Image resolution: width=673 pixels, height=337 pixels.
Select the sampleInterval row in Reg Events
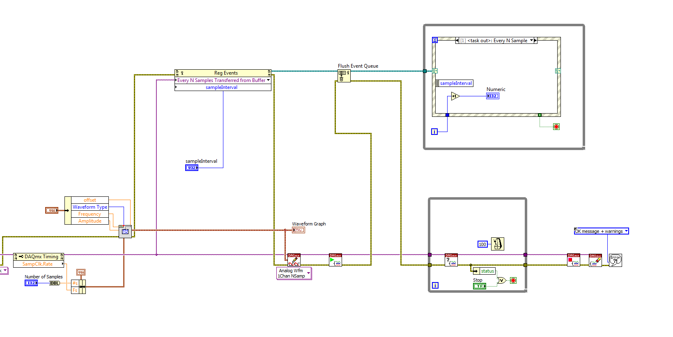[x=223, y=87]
